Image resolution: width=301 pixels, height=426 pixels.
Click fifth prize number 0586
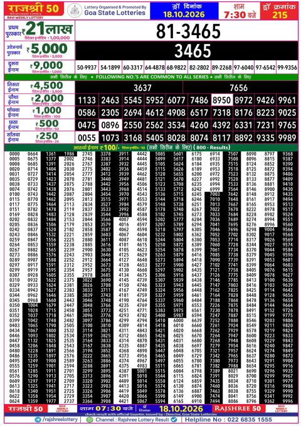pos(87,113)
